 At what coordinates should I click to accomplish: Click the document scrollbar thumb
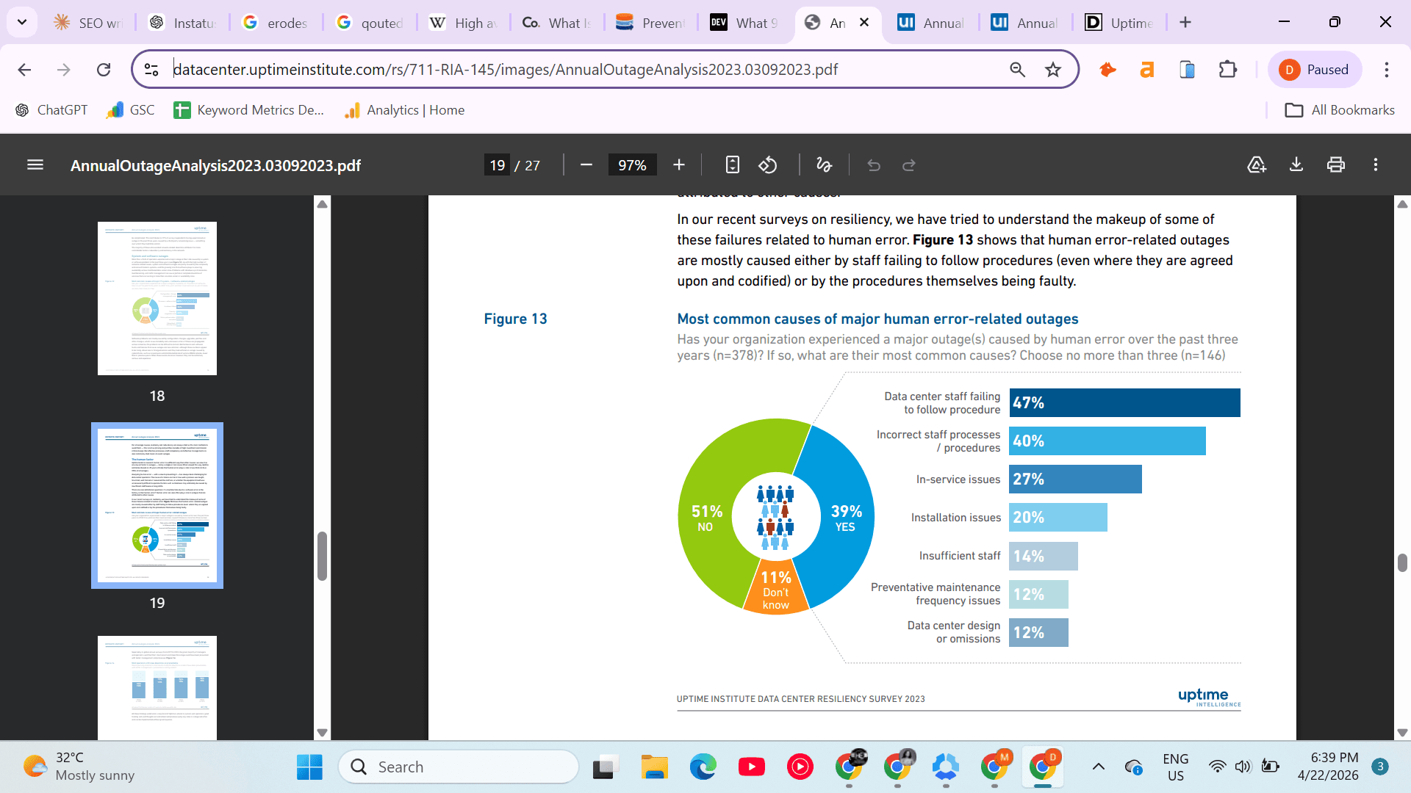1402,562
